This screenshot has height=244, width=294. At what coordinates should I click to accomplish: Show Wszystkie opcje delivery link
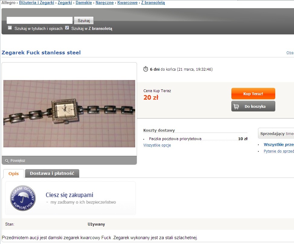(157, 145)
